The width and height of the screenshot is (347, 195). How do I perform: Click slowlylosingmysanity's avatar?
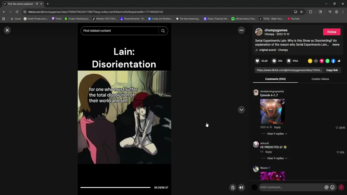coord(256,93)
